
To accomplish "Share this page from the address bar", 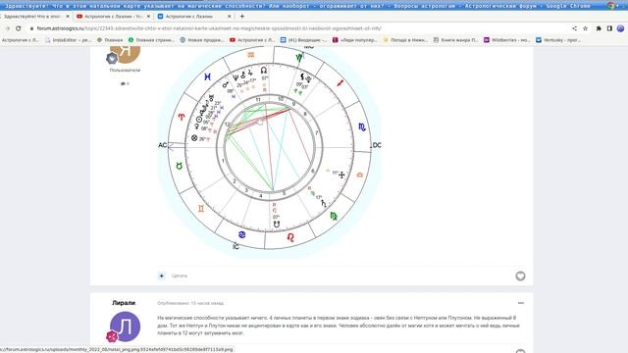I will (574, 28).
